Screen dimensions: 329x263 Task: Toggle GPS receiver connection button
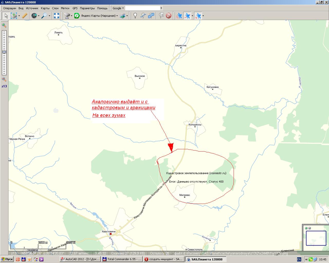[179, 16]
